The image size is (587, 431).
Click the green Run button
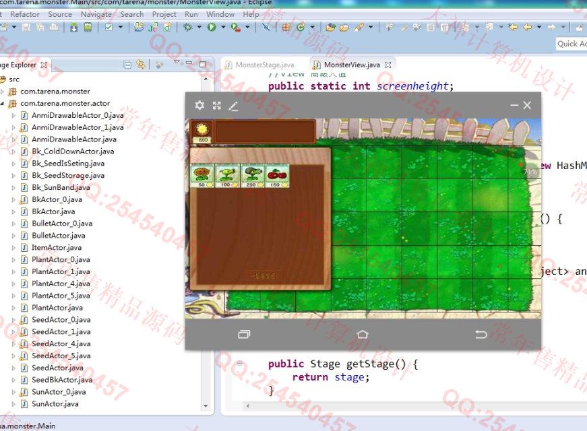212,27
